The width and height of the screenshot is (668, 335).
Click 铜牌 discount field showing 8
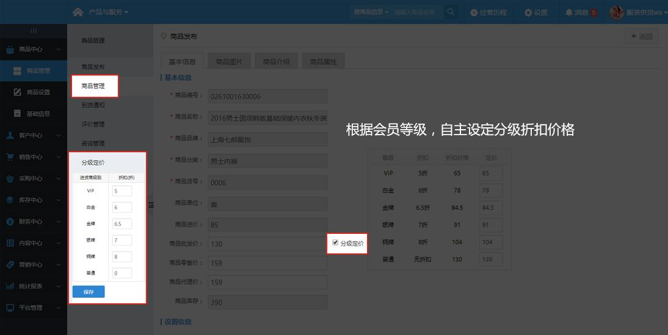tap(122, 257)
